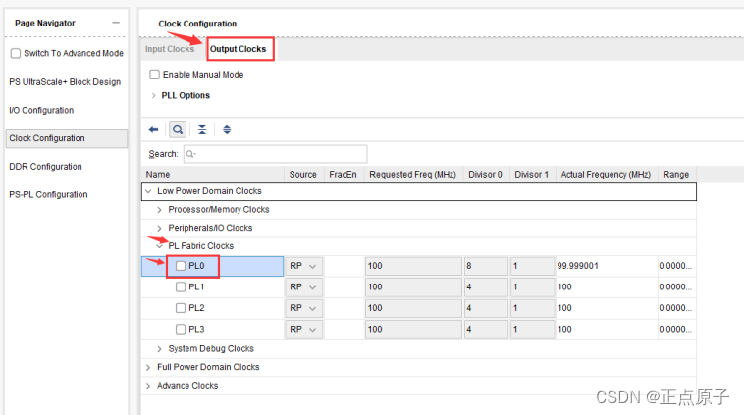The width and height of the screenshot is (745, 415).
Task: Click the Divisor 0 column header
Action: (x=486, y=175)
